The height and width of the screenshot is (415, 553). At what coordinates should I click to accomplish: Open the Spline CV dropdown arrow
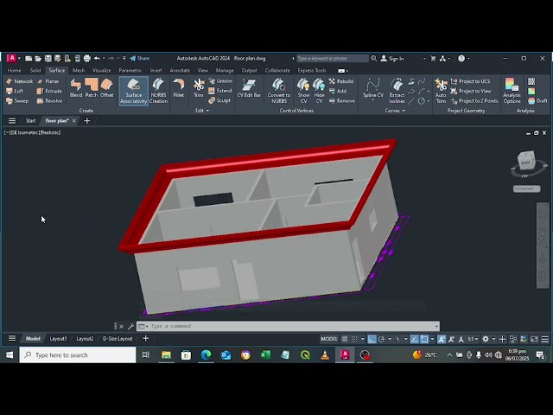(372, 101)
